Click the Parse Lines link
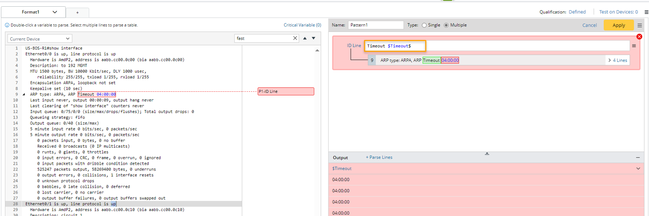649x216 pixels. [x=379, y=157]
